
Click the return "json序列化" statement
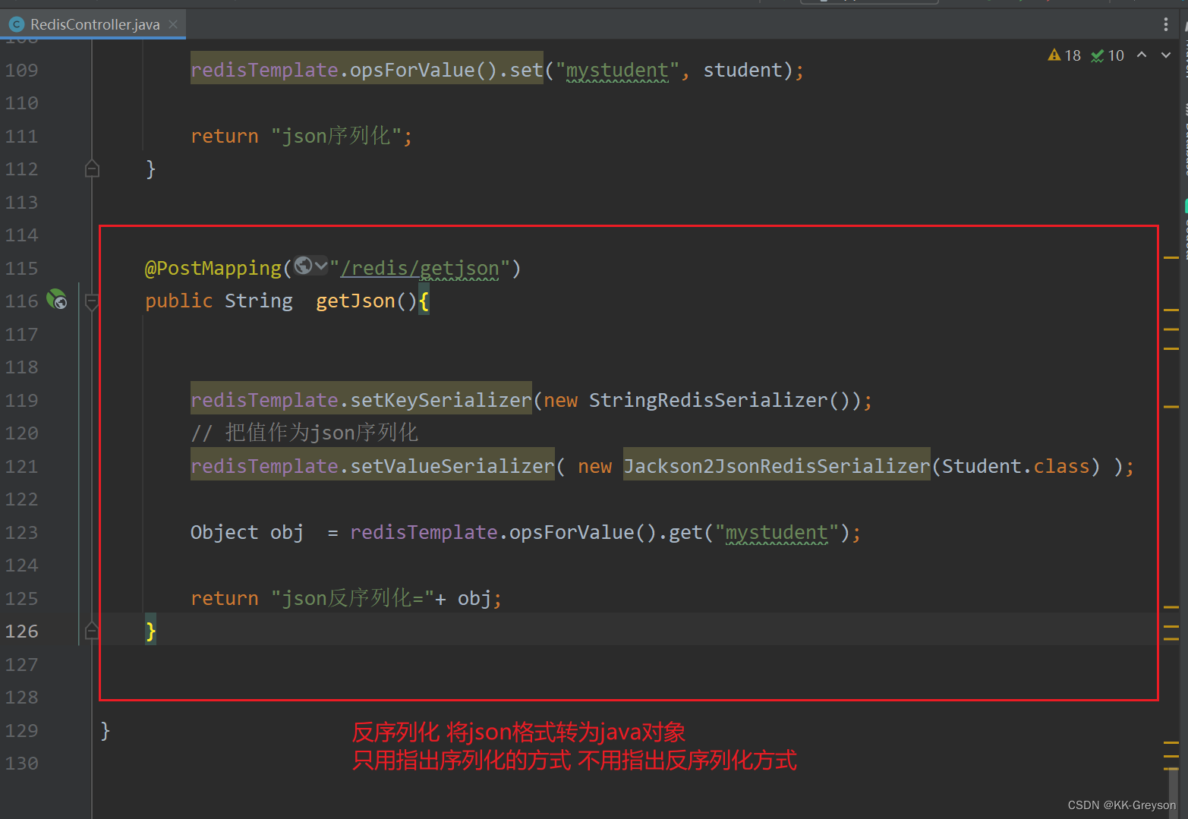pos(301,136)
